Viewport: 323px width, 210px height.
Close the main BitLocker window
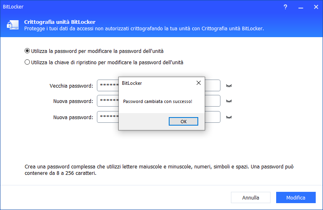[x=314, y=7]
